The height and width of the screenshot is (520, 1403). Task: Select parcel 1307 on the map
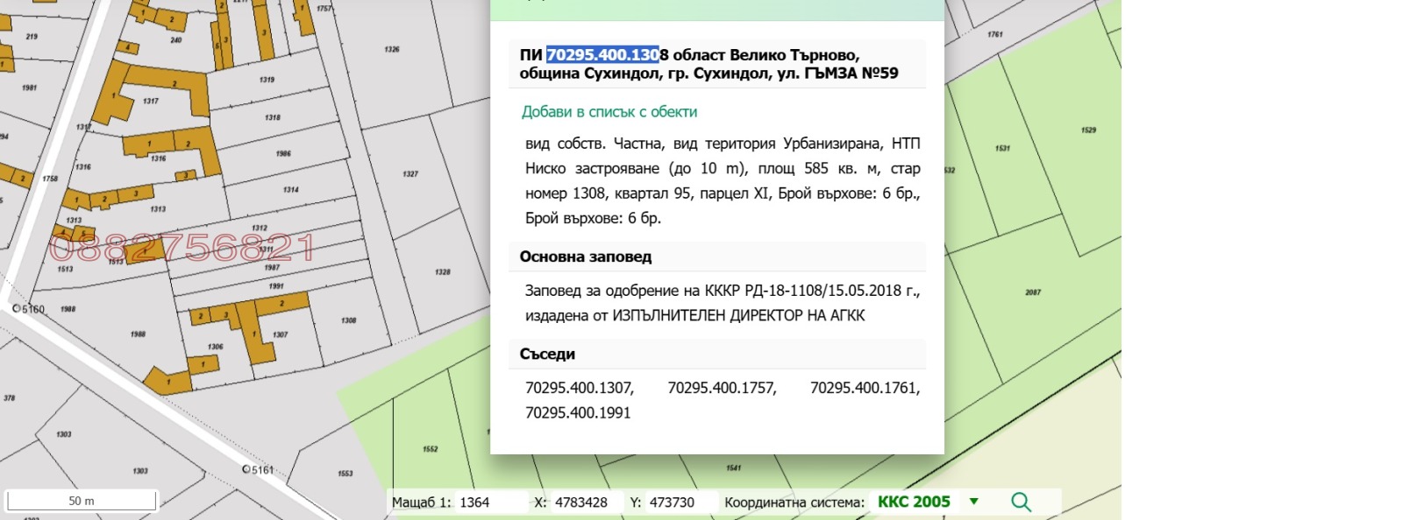coord(280,334)
